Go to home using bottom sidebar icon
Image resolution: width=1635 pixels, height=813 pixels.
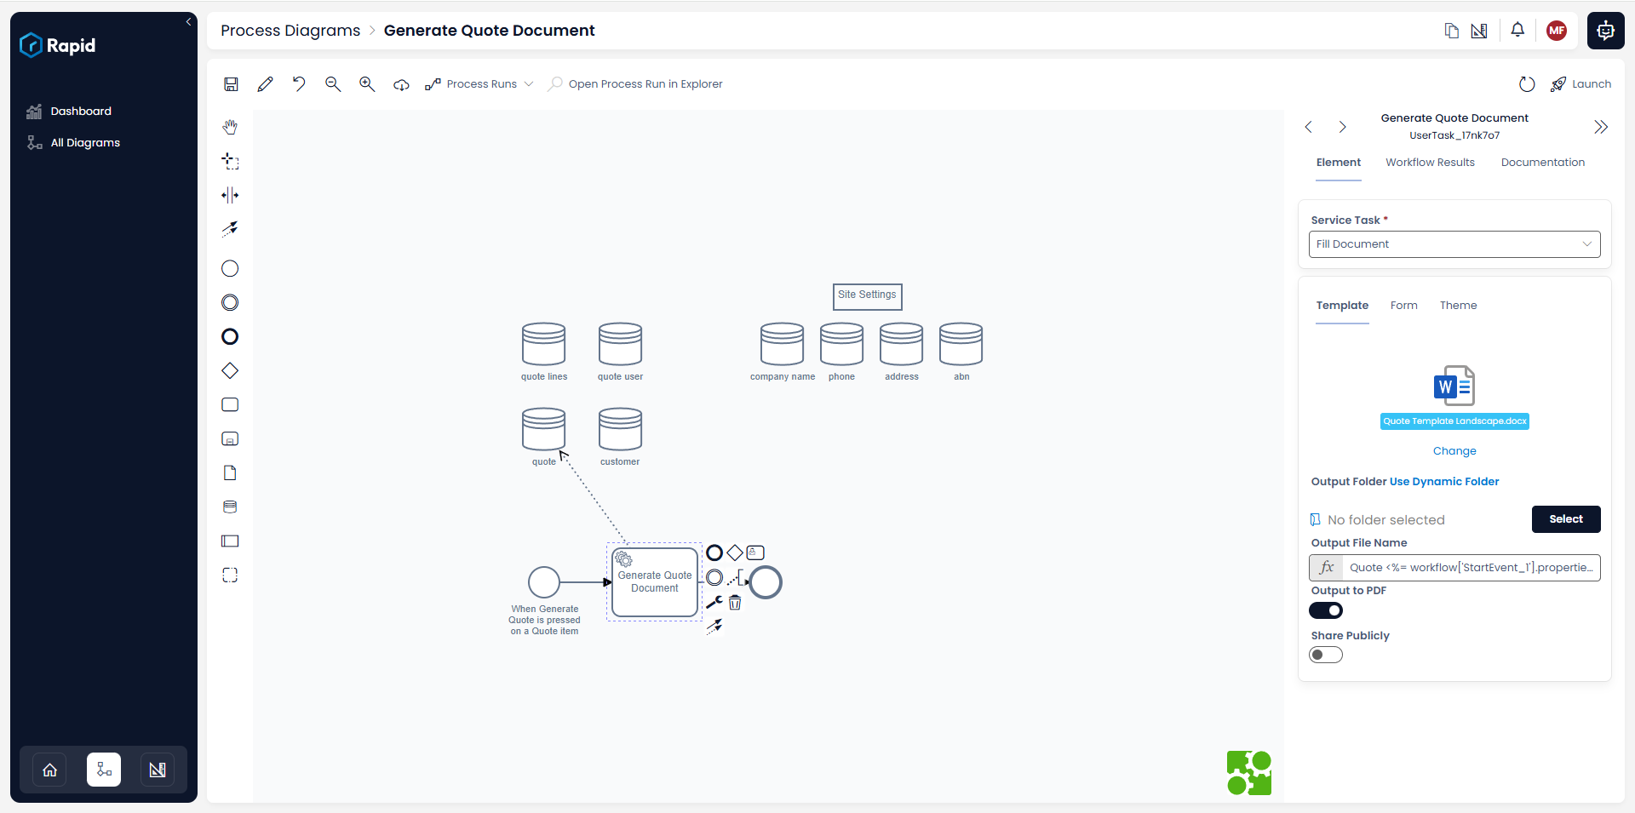[x=50, y=770]
